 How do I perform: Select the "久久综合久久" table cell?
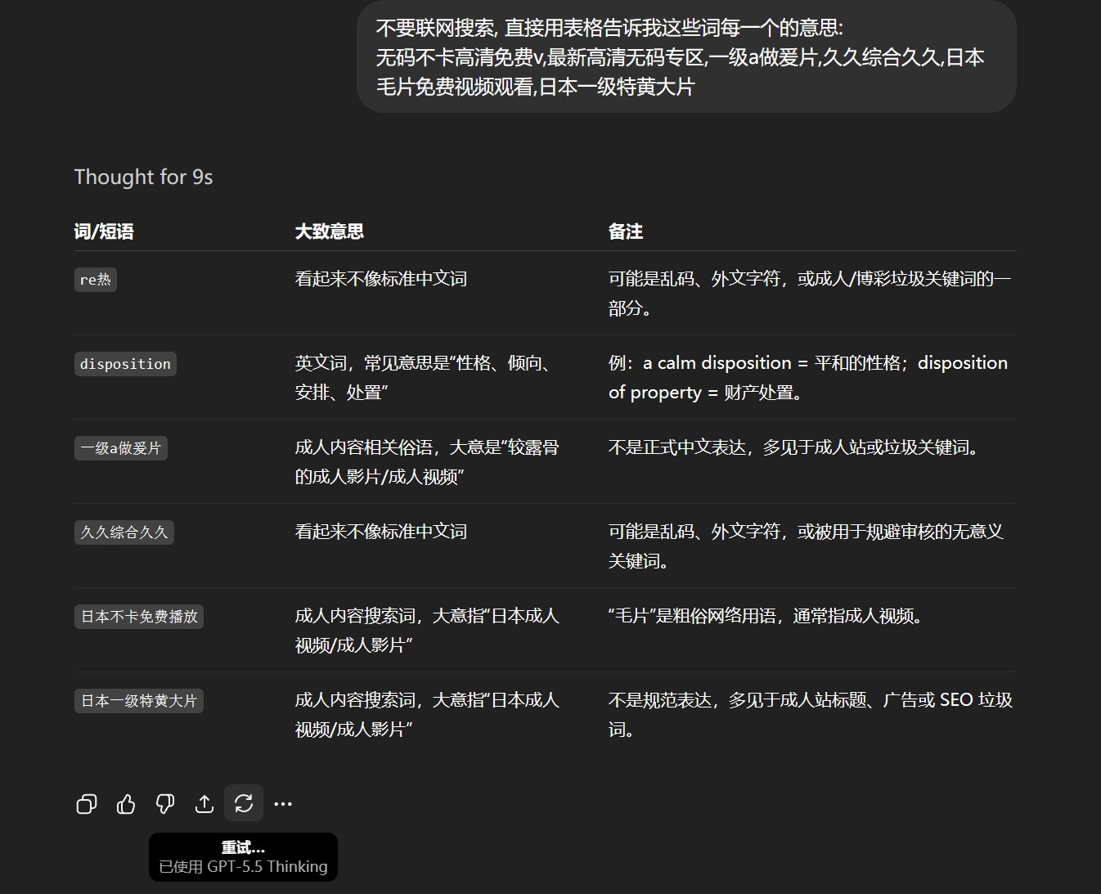pyautogui.click(x=124, y=532)
